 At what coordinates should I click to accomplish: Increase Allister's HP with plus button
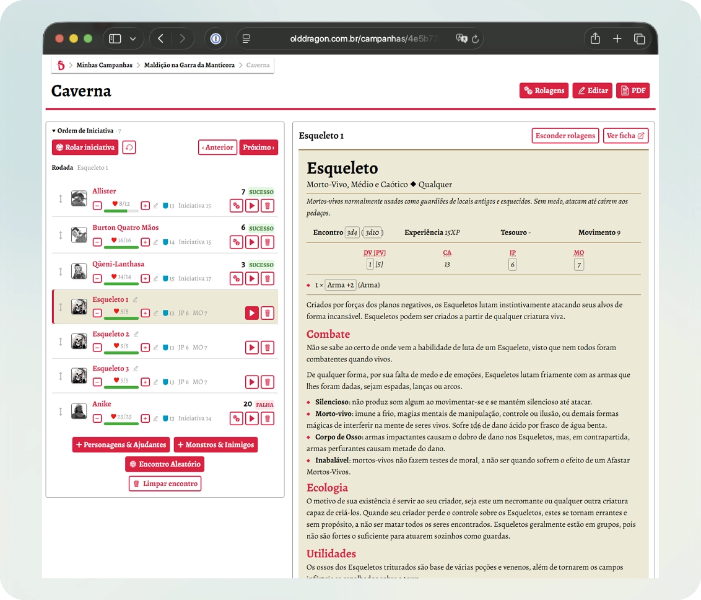(146, 206)
